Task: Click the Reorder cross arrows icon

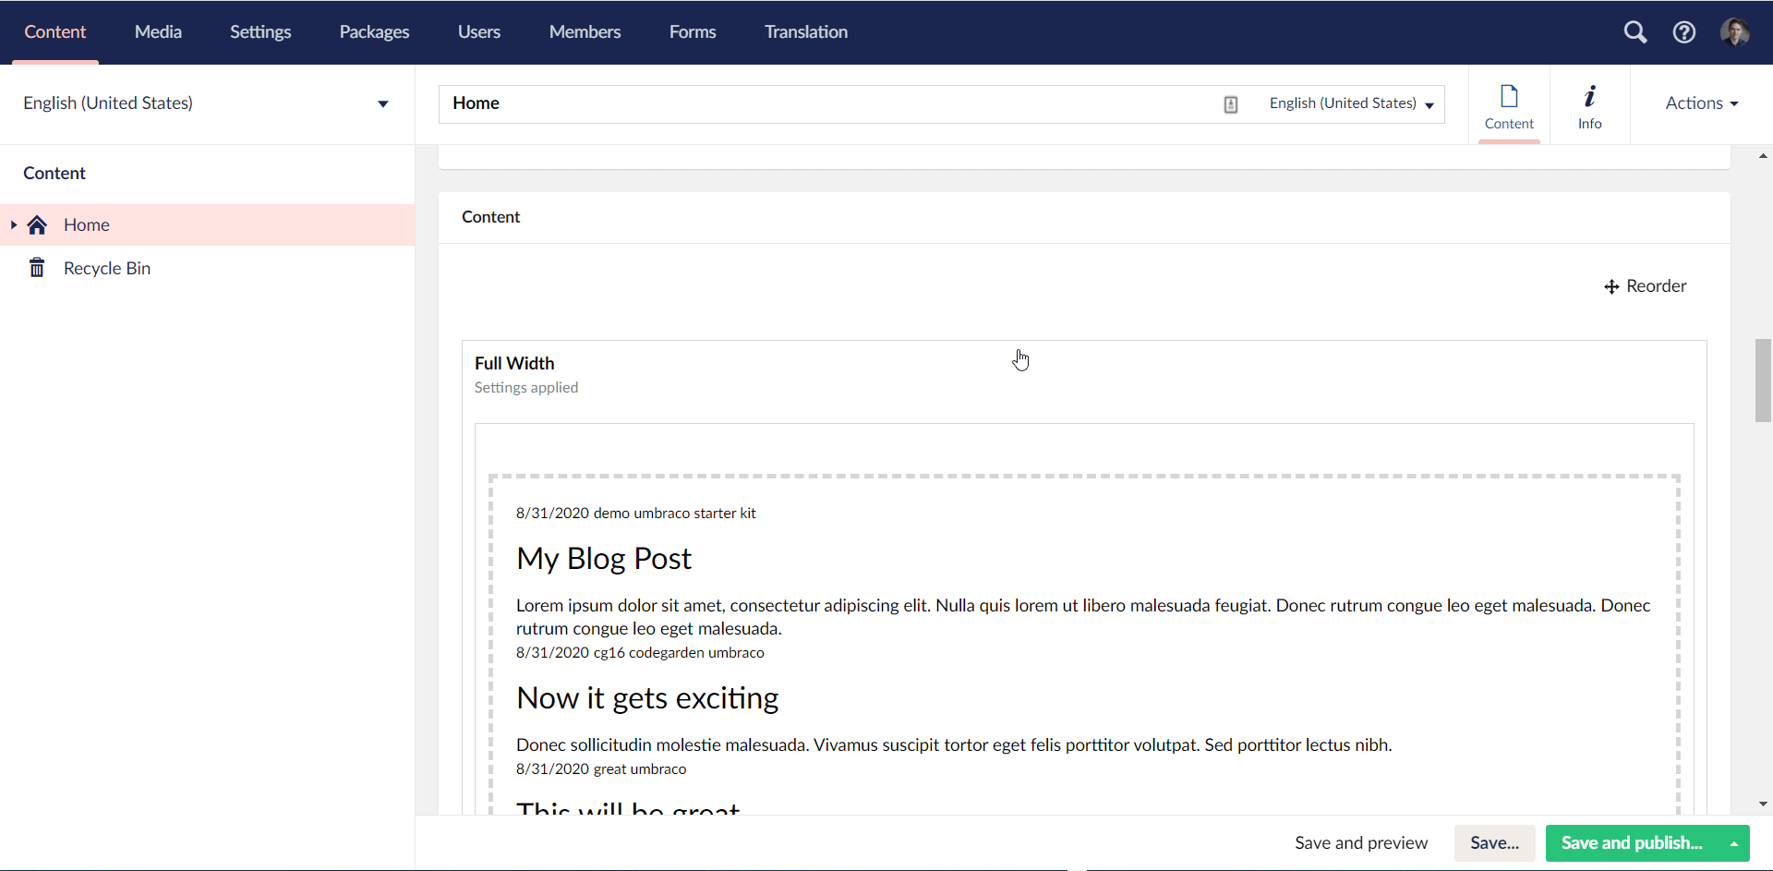Action: pyautogui.click(x=1611, y=286)
